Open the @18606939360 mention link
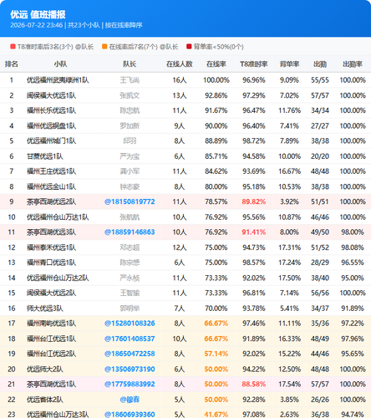This screenshot has width=371, height=418. click(130, 415)
